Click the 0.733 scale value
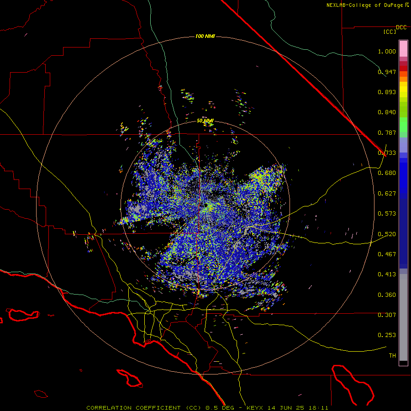The image size is (411, 411). [x=387, y=153]
